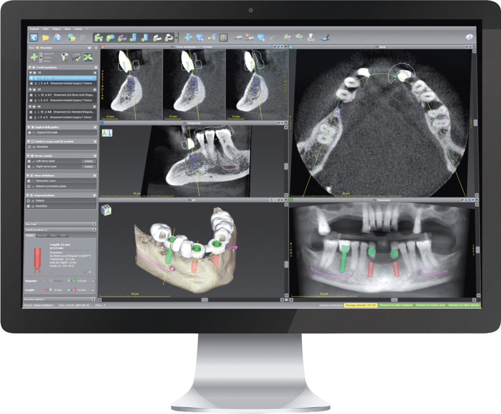
Task: Click the blue 3D box toolbar icon
Action: pos(200,37)
